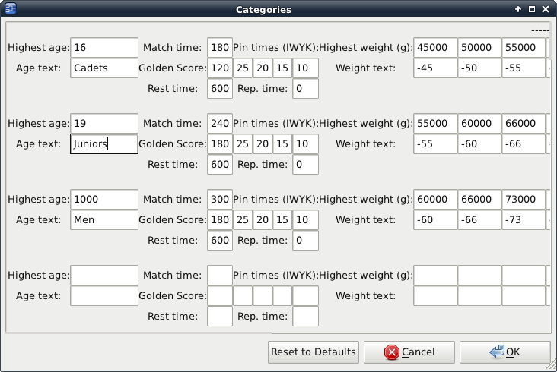This screenshot has width=557, height=372.
Task: Edit Cadets Golden Score field 120
Action: coord(220,68)
